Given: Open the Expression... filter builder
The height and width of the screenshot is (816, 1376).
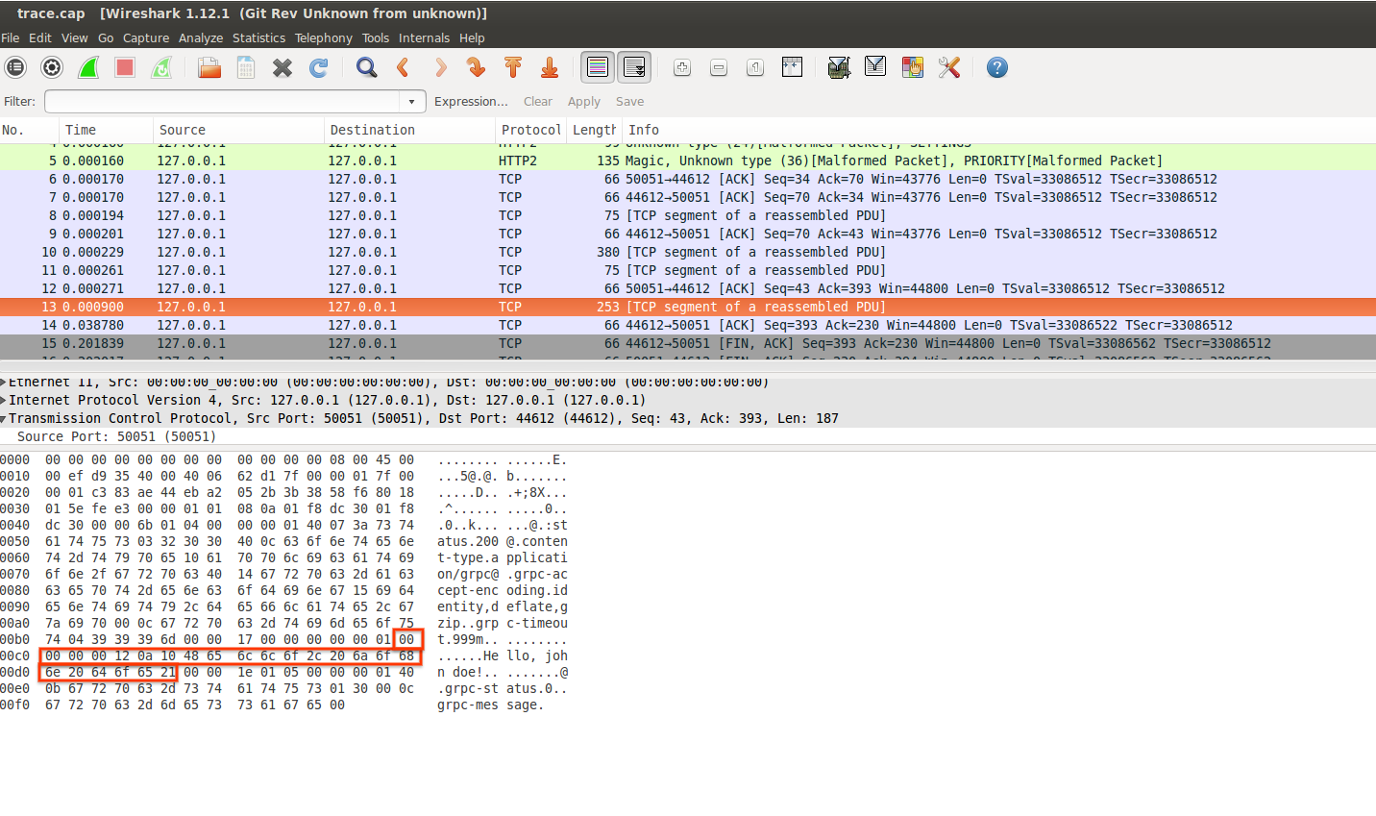Looking at the screenshot, I should 471,102.
